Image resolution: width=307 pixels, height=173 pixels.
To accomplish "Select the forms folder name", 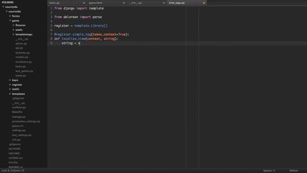I will [x=16, y=16].
